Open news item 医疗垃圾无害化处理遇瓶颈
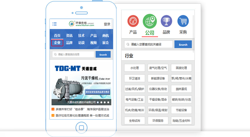 (x=80, y=115)
